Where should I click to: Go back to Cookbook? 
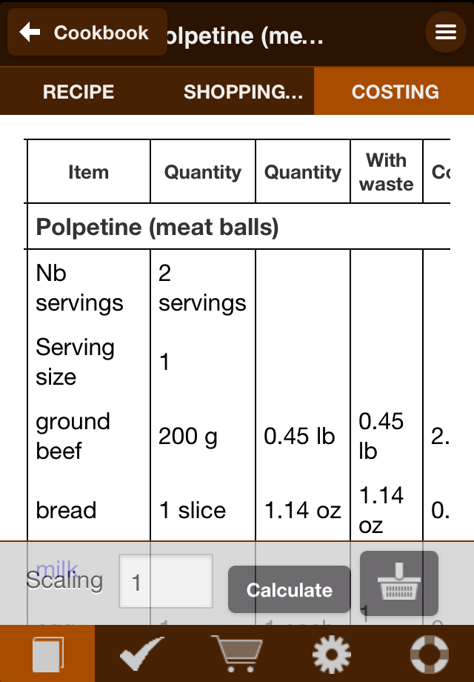pos(87,32)
